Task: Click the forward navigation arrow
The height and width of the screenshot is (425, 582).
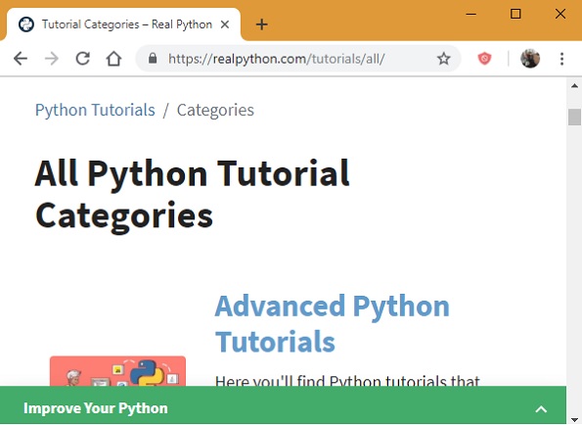Action: pos(52,59)
